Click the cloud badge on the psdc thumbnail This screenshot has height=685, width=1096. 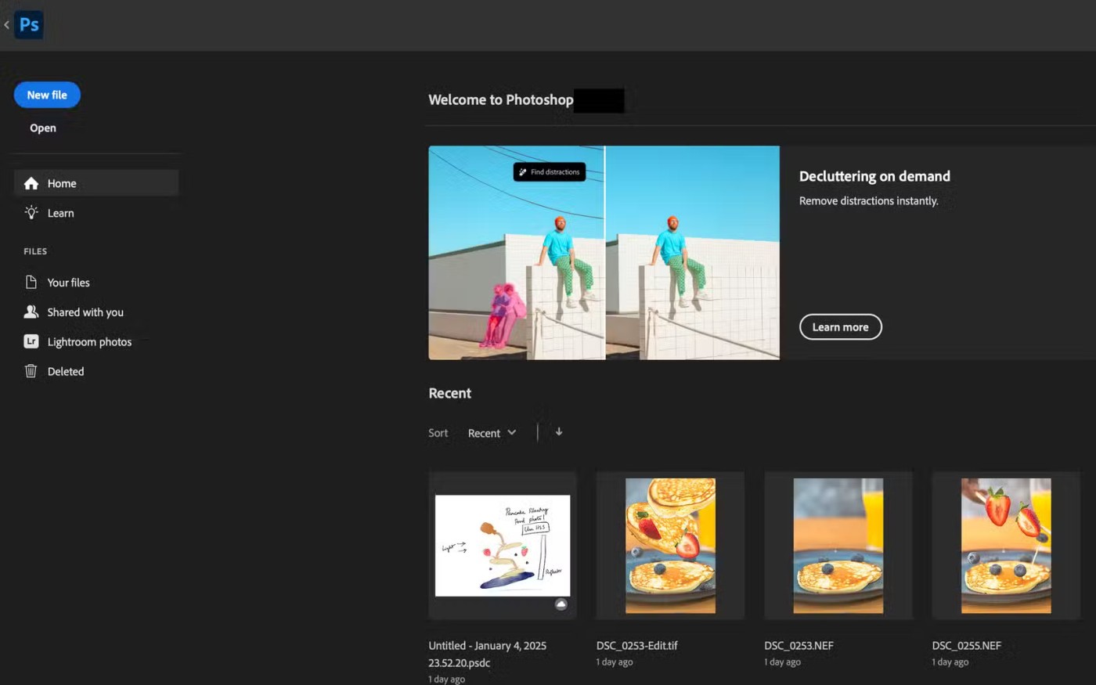[561, 604]
